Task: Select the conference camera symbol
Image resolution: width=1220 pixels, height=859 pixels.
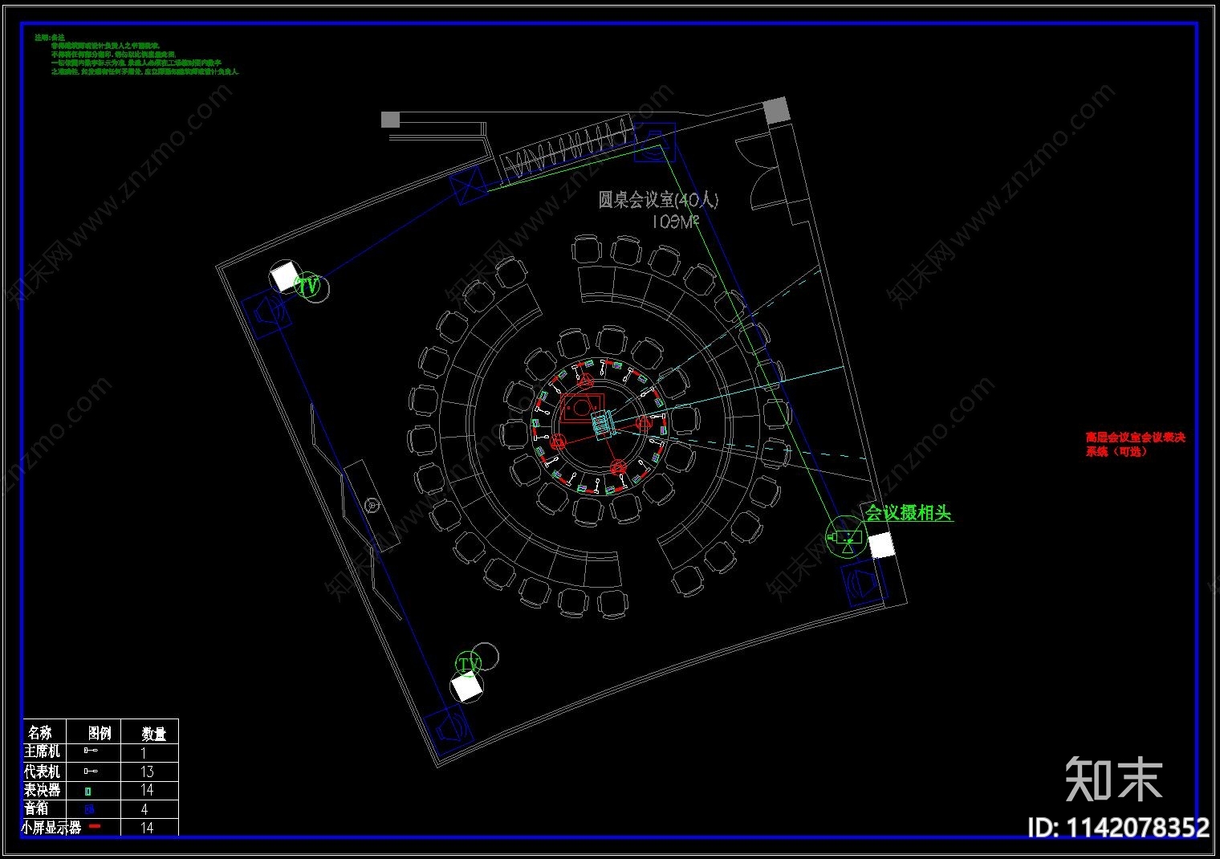Action: (847, 538)
